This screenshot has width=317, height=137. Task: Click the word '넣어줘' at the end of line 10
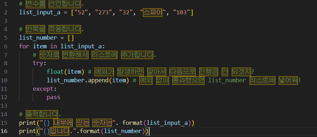pyautogui.click(x=288, y=80)
